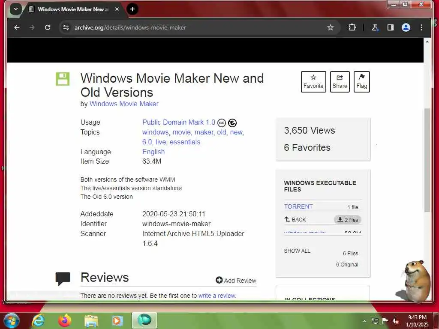This screenshot has height=329, width=439.
Task: Click the 3,650 Views text
Action: tap(310, 130)
